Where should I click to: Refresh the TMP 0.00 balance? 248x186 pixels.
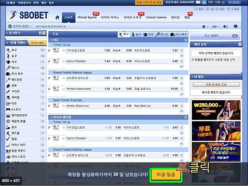pos(223,2)
